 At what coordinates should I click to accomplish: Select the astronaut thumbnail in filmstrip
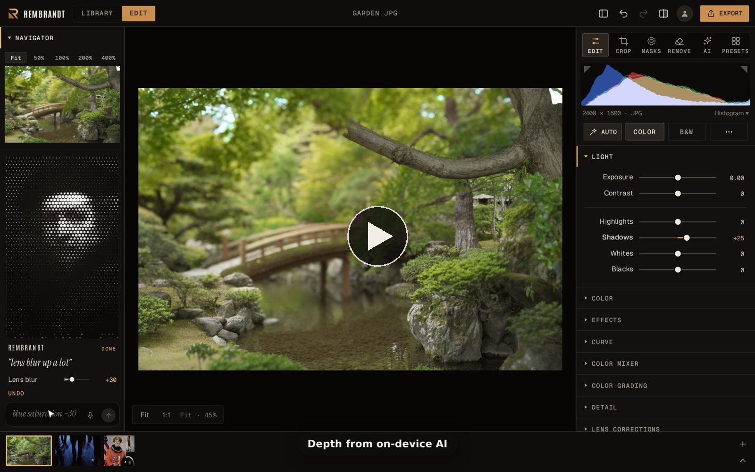119,451
